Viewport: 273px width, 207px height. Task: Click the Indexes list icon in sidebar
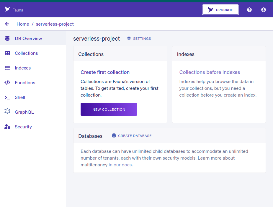pos(7,68)
